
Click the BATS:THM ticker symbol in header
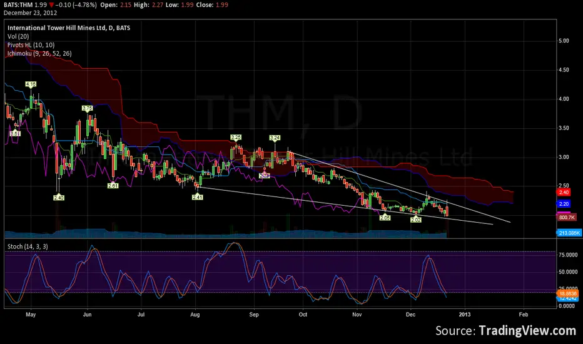coord(18,5)
